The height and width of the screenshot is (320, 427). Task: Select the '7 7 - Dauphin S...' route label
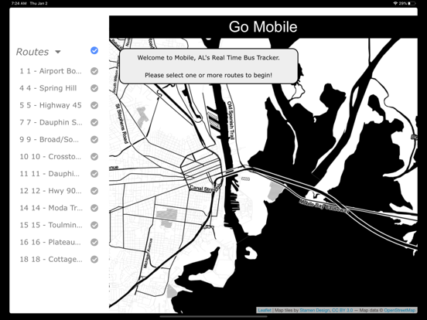(x=51, y=122)
